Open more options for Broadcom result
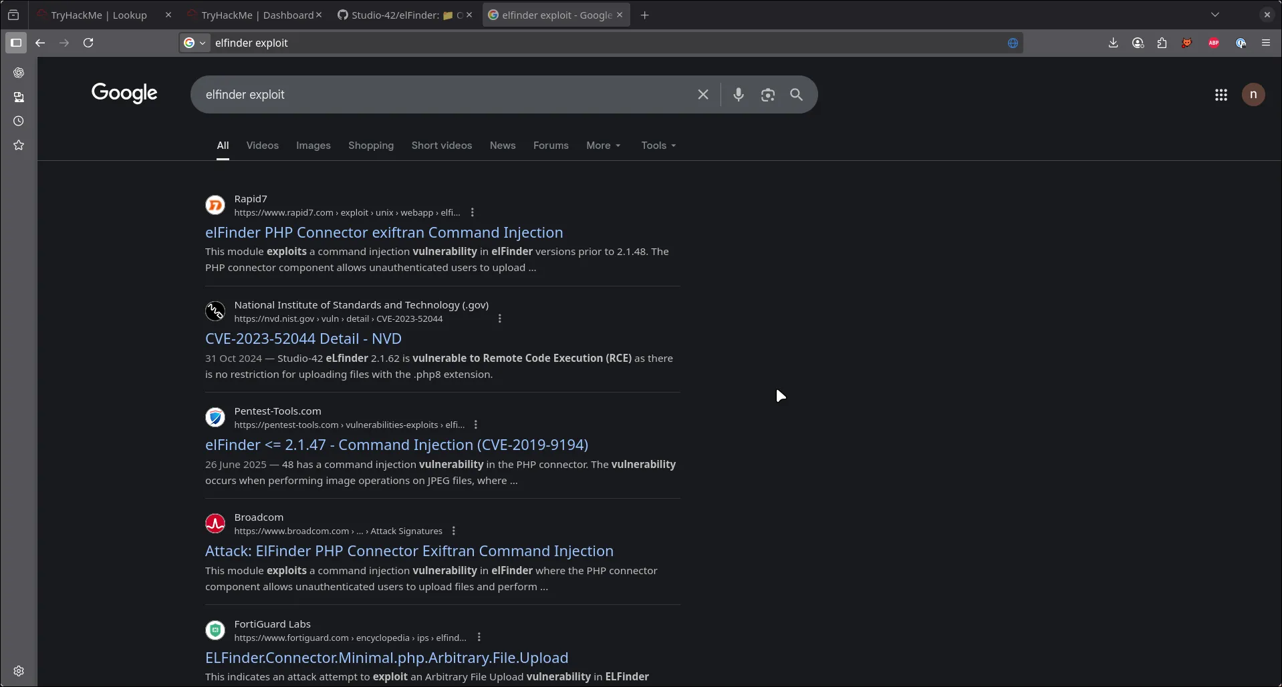The height and width of the screenshot is (687, 1282). pyautogui.click(x=454, y=531)
